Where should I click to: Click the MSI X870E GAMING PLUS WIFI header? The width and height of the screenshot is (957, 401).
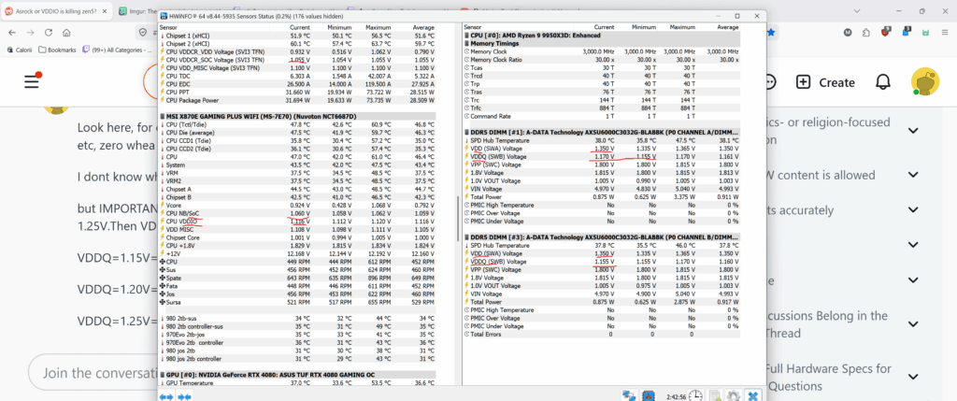tap(297, 116)
